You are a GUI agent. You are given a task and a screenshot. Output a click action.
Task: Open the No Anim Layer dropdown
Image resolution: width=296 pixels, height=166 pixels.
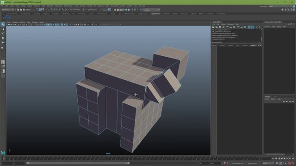[x=253, y=163]
